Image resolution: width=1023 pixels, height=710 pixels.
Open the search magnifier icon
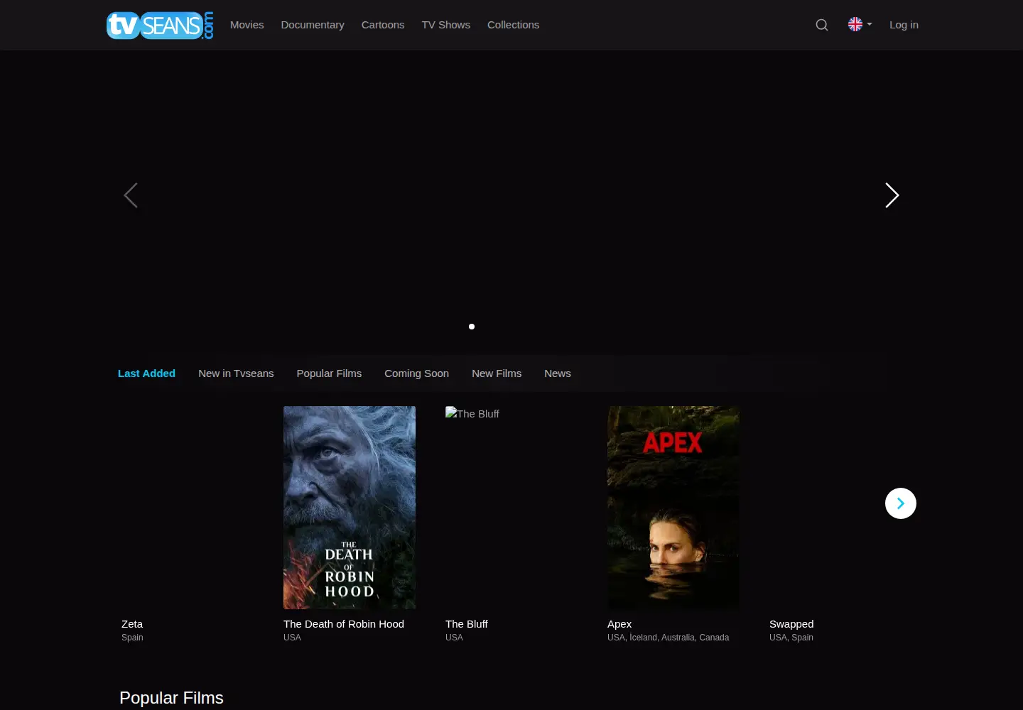coord(822,25)
